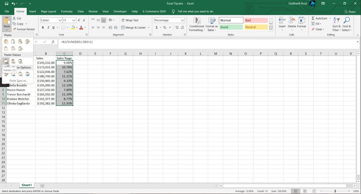361x194 pixels.
Task: Choose the Paste Link icon
Action: click(13, 74)
